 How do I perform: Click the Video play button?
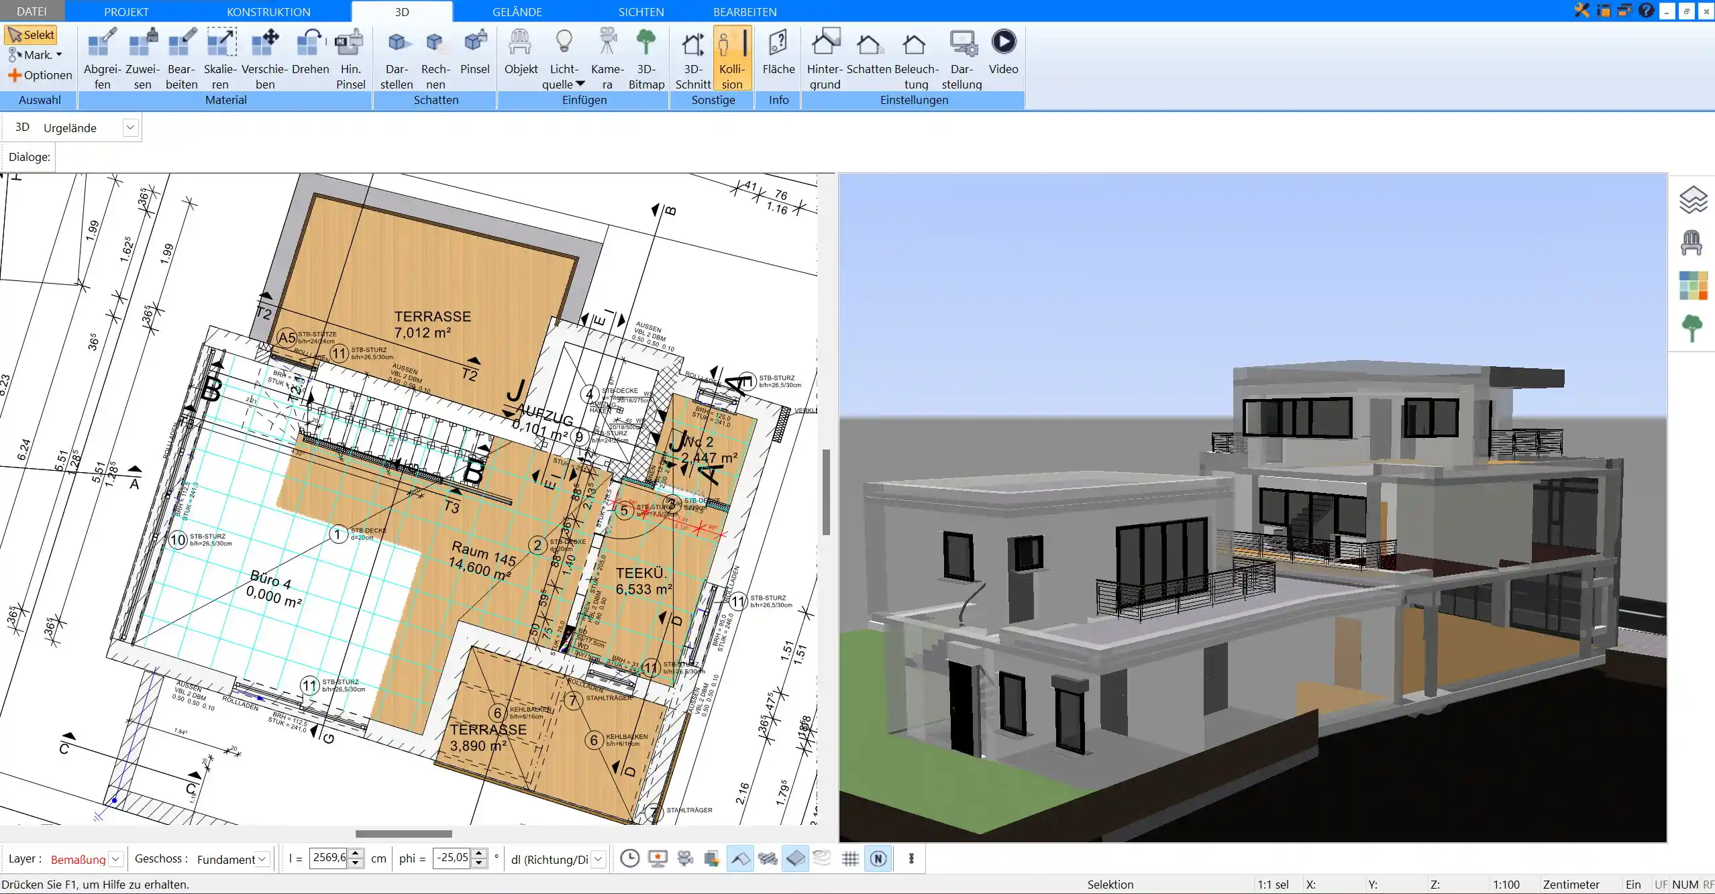tap(1003, 52)
